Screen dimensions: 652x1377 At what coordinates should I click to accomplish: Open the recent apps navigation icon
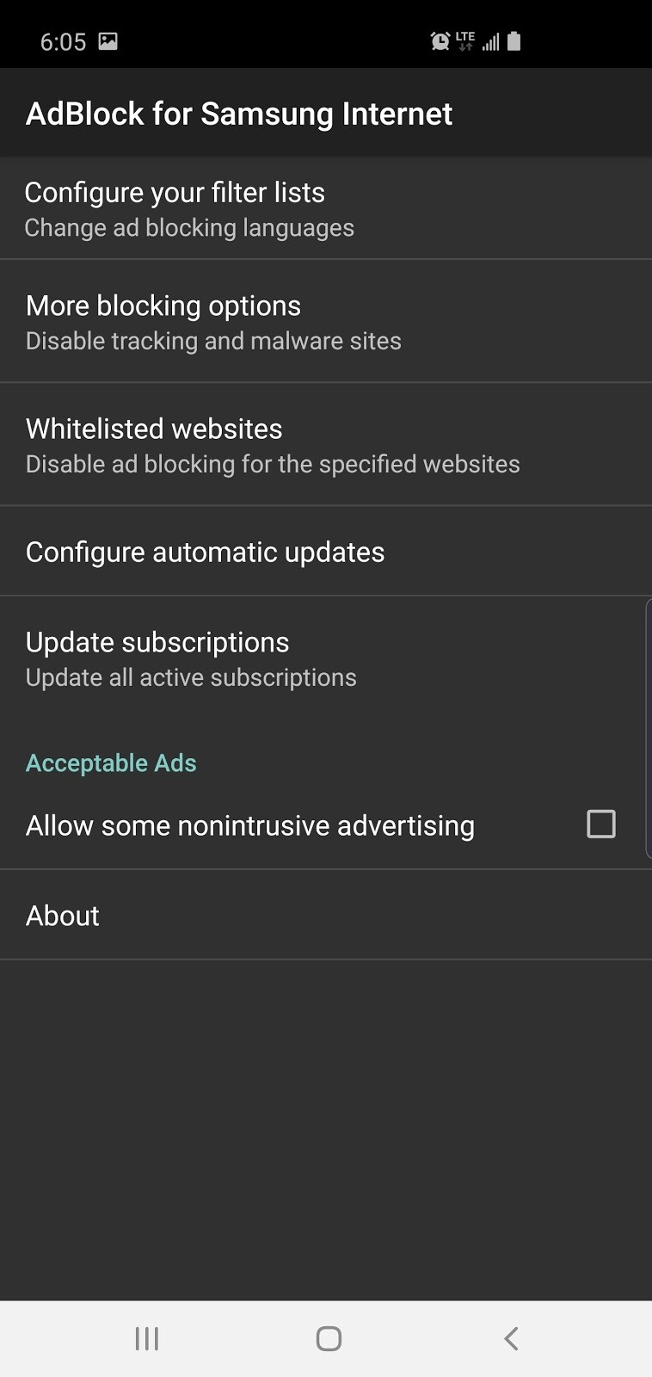(147, 1338)
